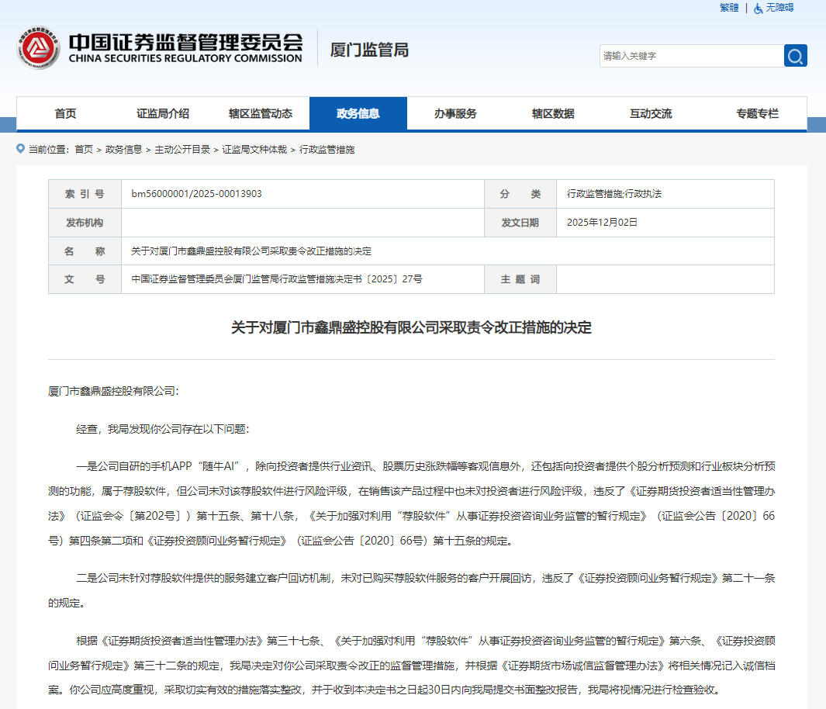The width and height of the screenshot is (826, 709).
Task: Click the accessibility wheelchair icon
Action: [758, 8]
